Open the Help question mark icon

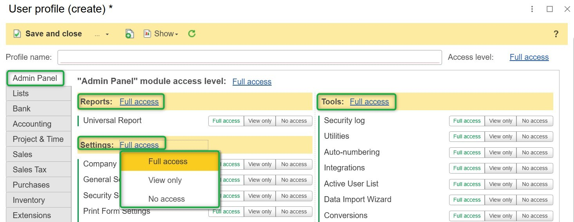click(x=556, y=34)
